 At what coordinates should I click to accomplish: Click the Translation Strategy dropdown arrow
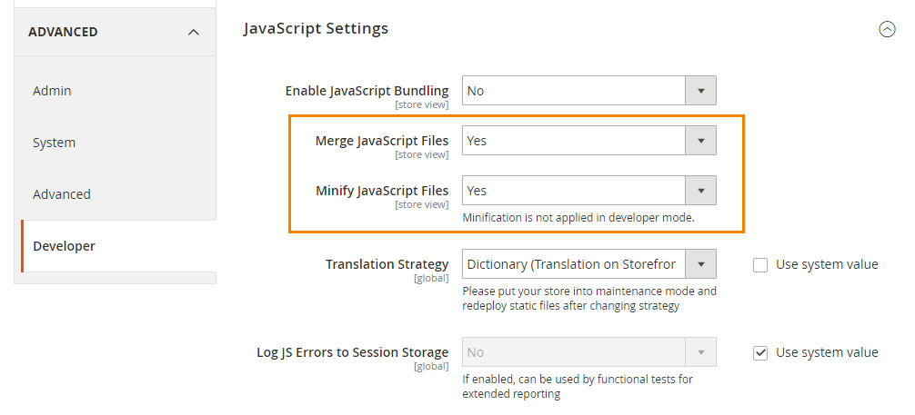[x=700, y=264]
